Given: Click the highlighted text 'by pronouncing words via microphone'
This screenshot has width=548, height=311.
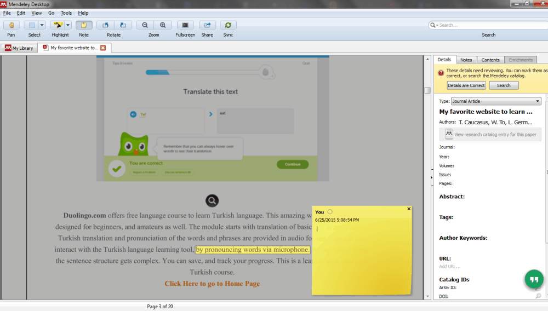Looking at the screenshot, I should point(252,250).
